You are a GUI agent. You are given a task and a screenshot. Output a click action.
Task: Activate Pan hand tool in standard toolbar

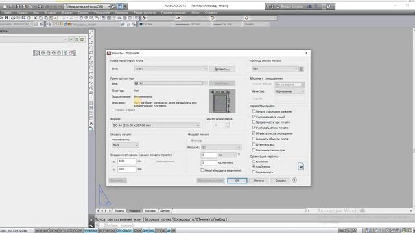[x=81, y=18]
